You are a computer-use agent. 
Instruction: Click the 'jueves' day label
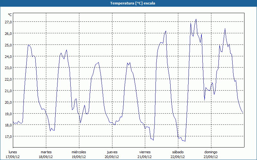click(x=112, y=152)
